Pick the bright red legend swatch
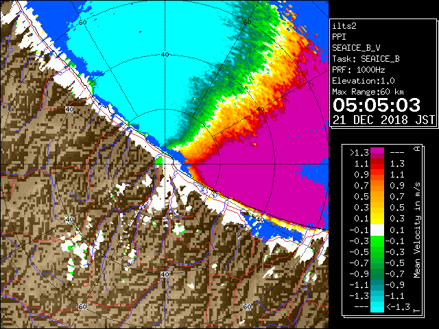This screenshot has width=439, height=329. (377, 166)
